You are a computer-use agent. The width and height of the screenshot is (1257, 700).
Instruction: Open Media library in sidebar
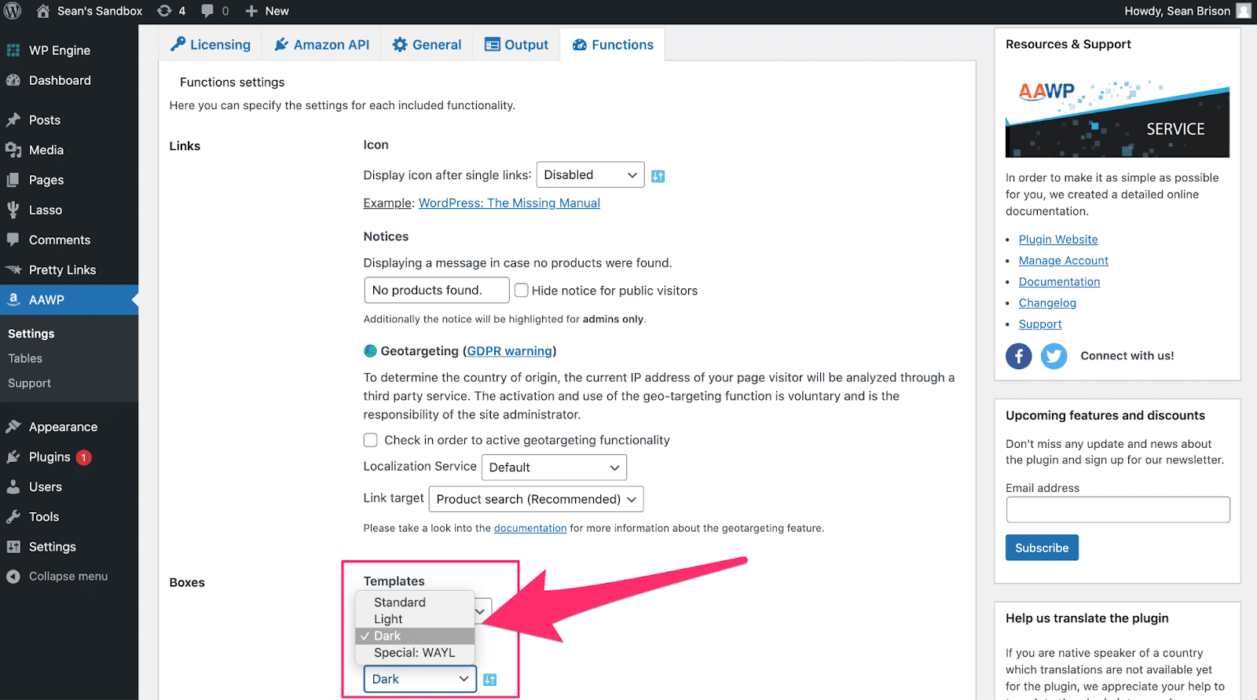[x=69, y=150]
